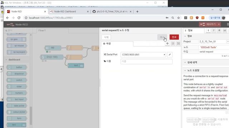This screenshot has width=229, height=128.
Task: Click the dark gray extension icon
Action: pyautogui.click(x=186, y=18)
